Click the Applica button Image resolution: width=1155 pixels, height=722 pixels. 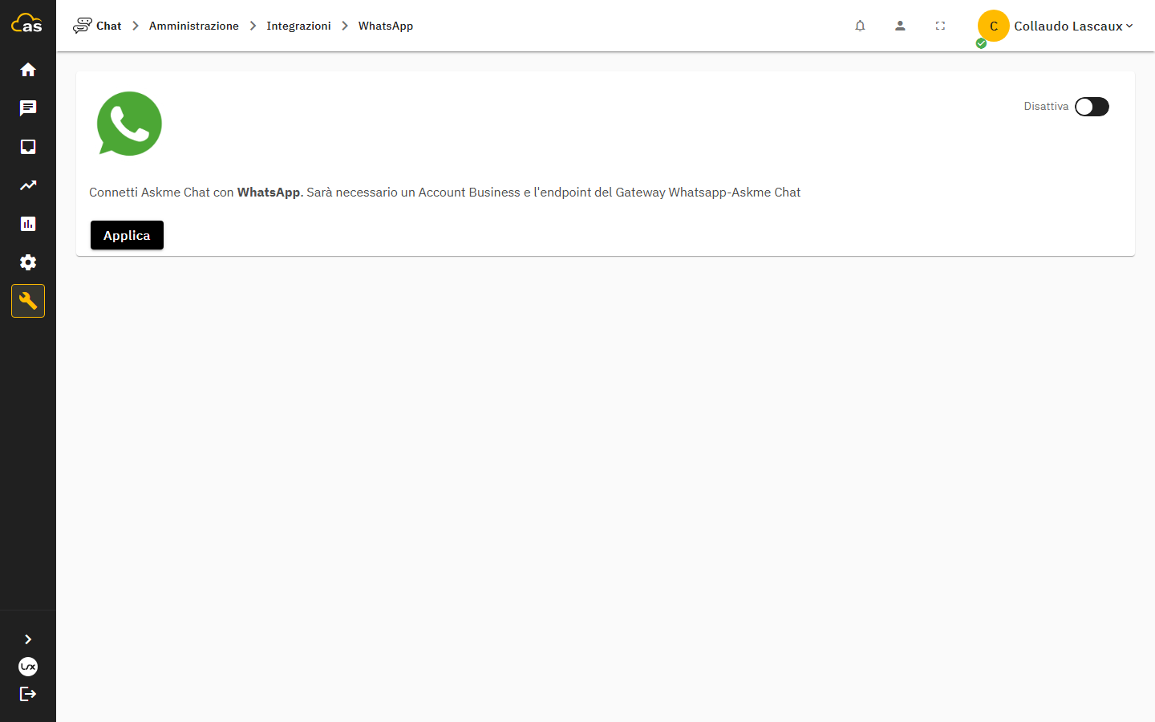click(x=127, y=235)
